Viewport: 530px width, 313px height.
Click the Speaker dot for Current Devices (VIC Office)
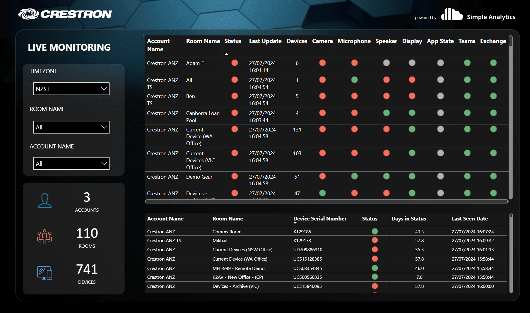tap(386, 153)
